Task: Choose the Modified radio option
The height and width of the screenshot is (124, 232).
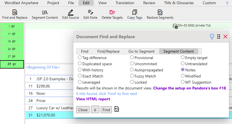Action: [183, 76]
